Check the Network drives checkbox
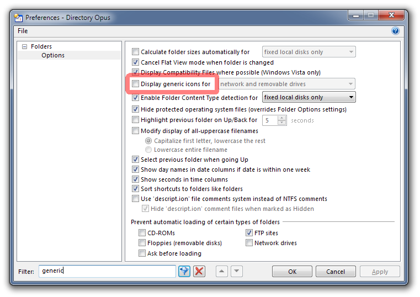The height and width of the screenshot is (297, 420). [x=249, y=243]
